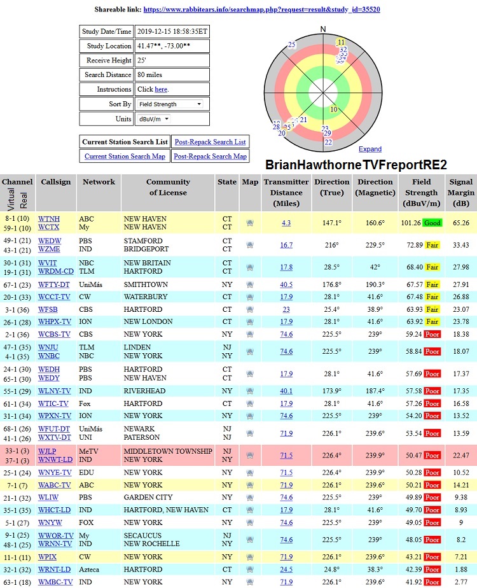
Task: Open the Units dBuV/m dropdown
Action: click(154, 119)
